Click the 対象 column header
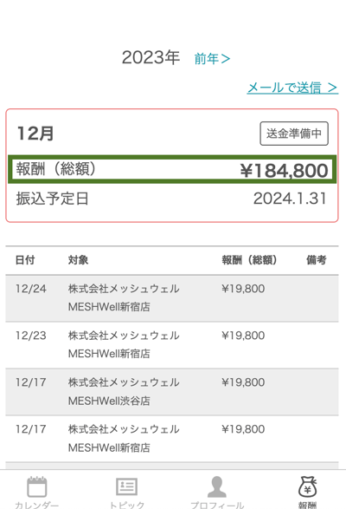This screenshot has width=346, height=509. (x=78, y=260)
